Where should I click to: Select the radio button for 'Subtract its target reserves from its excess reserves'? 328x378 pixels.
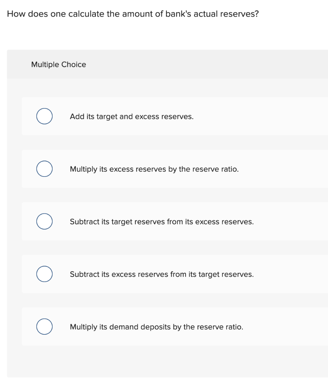tap(44, 221)
